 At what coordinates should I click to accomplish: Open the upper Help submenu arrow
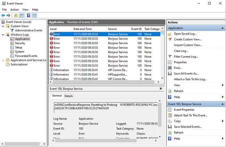[x=223, y=97]
